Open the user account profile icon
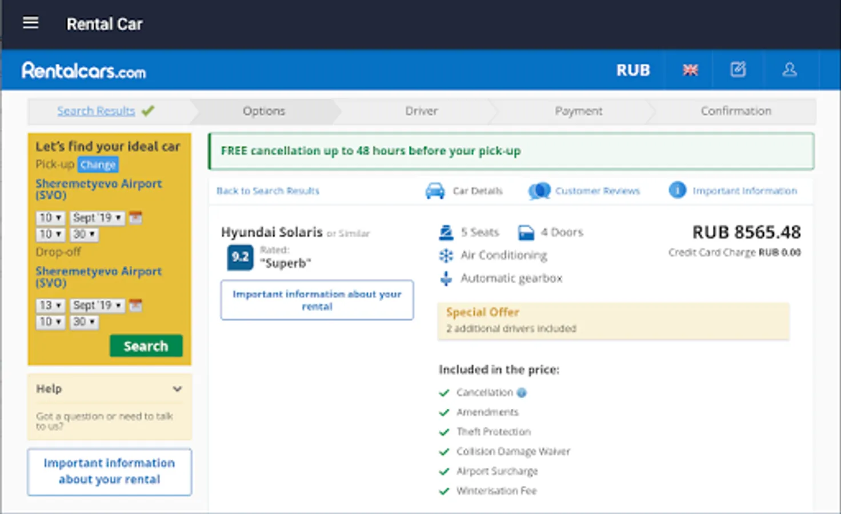841x514 pixels. click(x=790, y=70)
